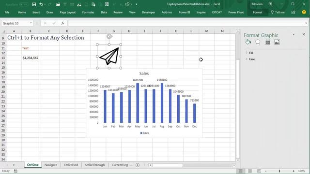The height and width of the screenshot is (174, 310).
Task: Switch to the StrikeThrough sheet tab
Action: (95, 165)
